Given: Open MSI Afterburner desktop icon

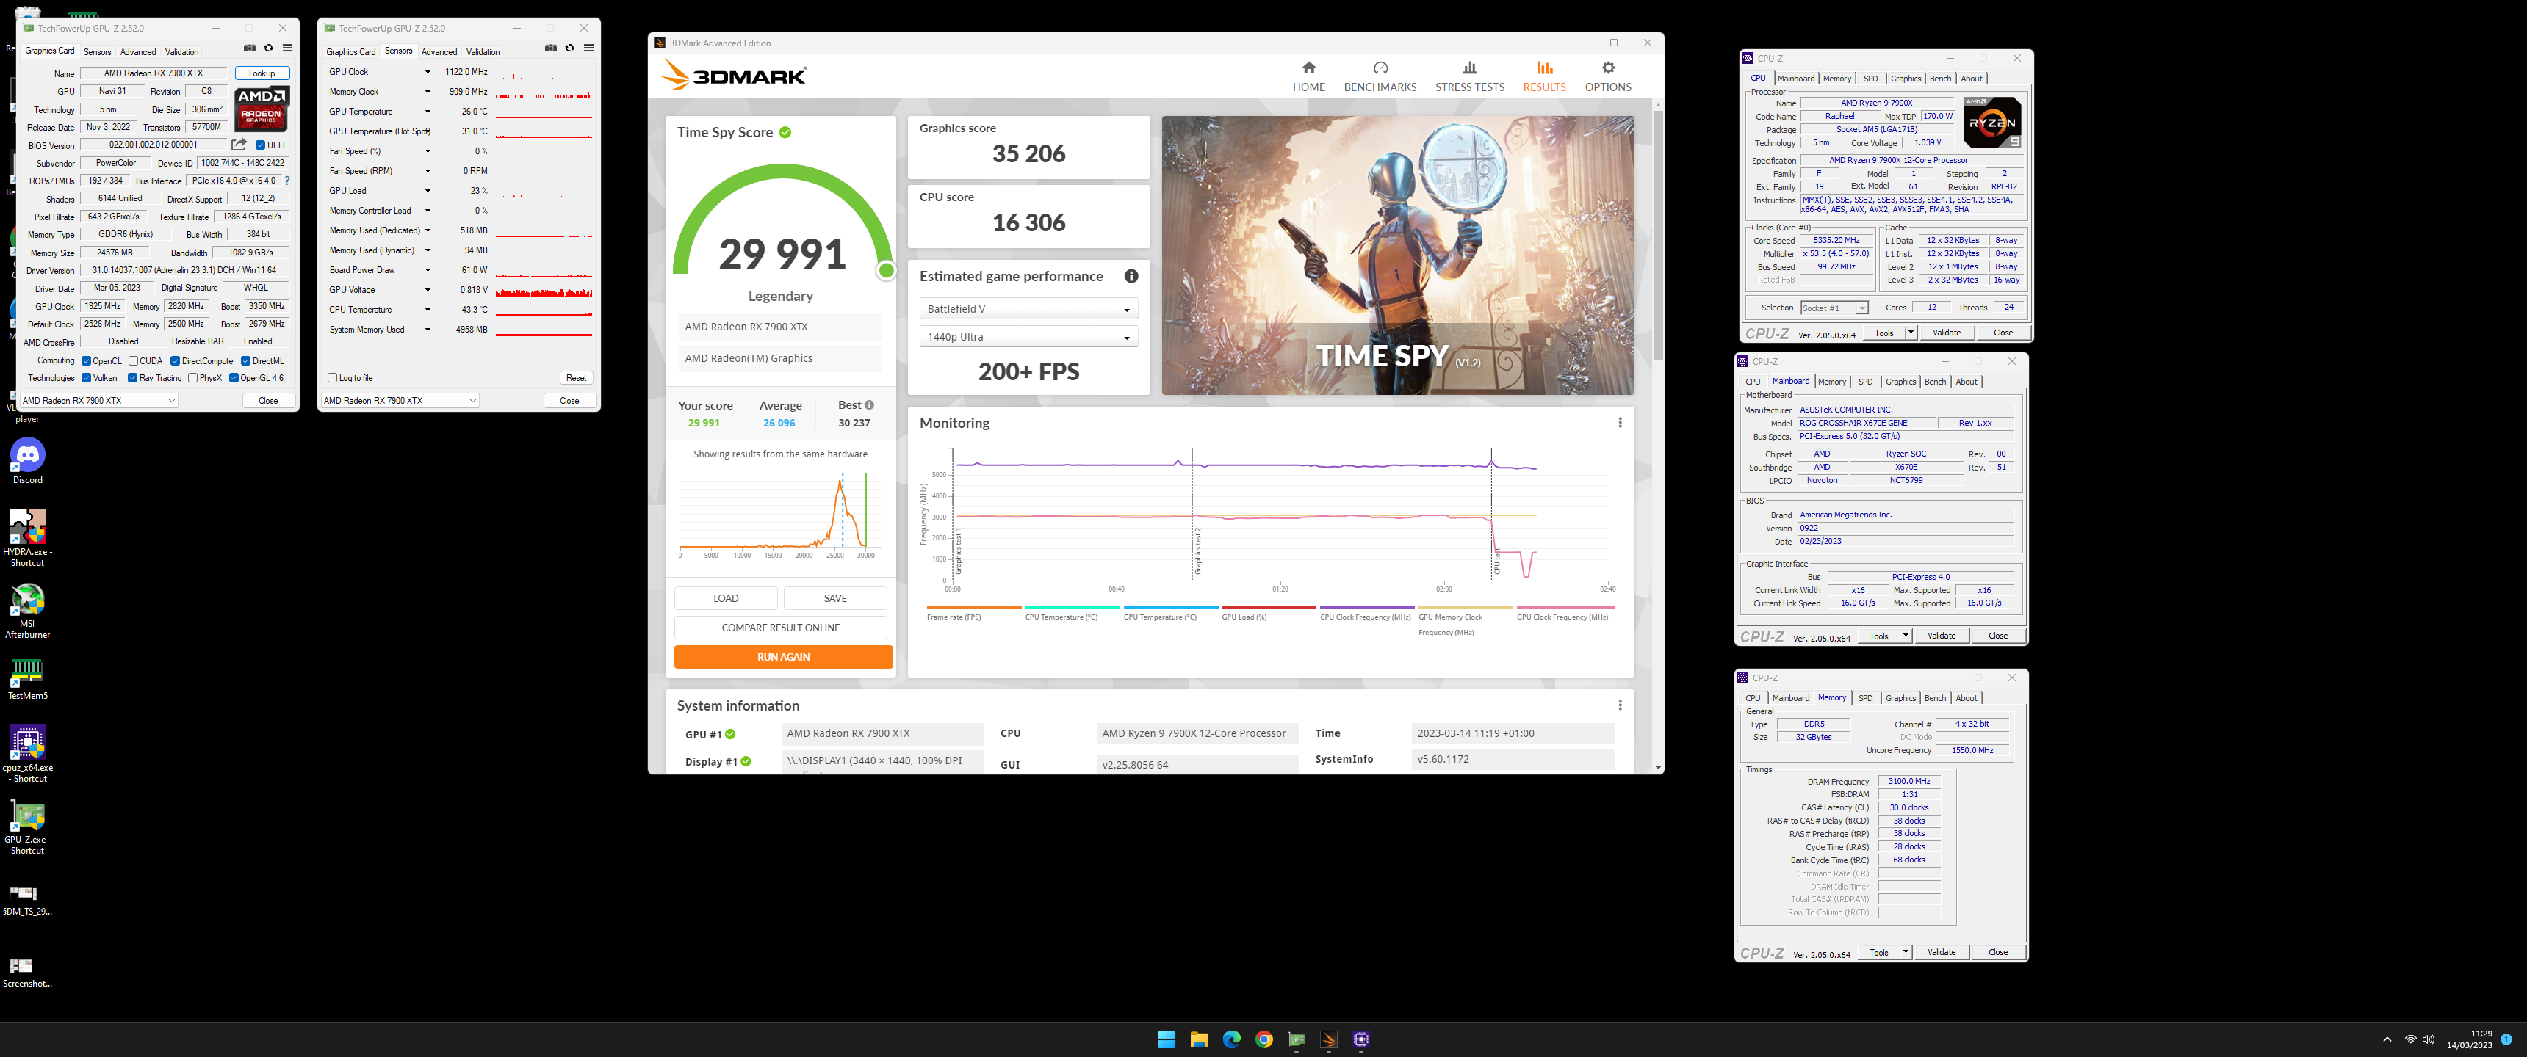Looking at the screenshot, I should point(27,611).
